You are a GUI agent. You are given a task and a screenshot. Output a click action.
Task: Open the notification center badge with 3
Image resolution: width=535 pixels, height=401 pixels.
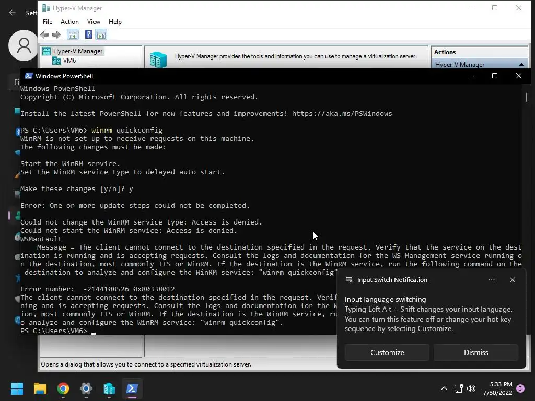(520, 388)
